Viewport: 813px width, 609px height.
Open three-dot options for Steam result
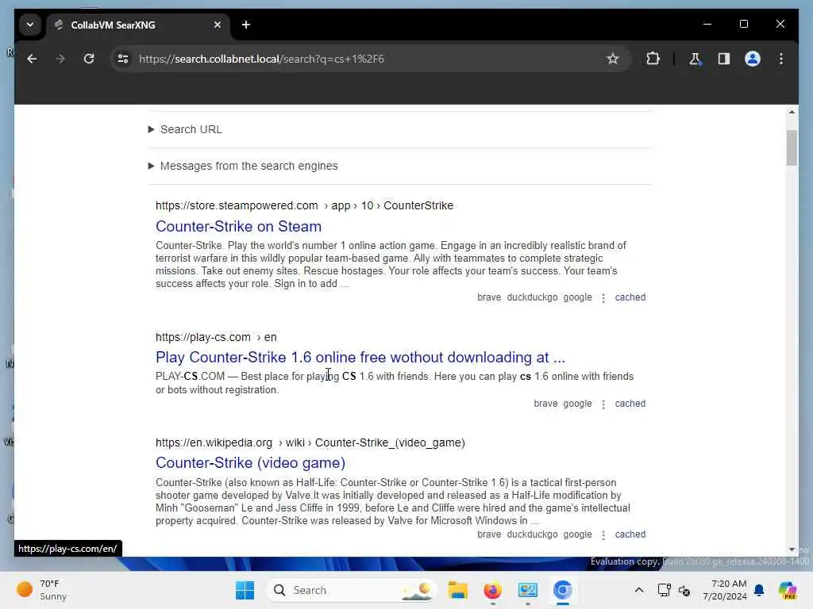pos(603,298)
